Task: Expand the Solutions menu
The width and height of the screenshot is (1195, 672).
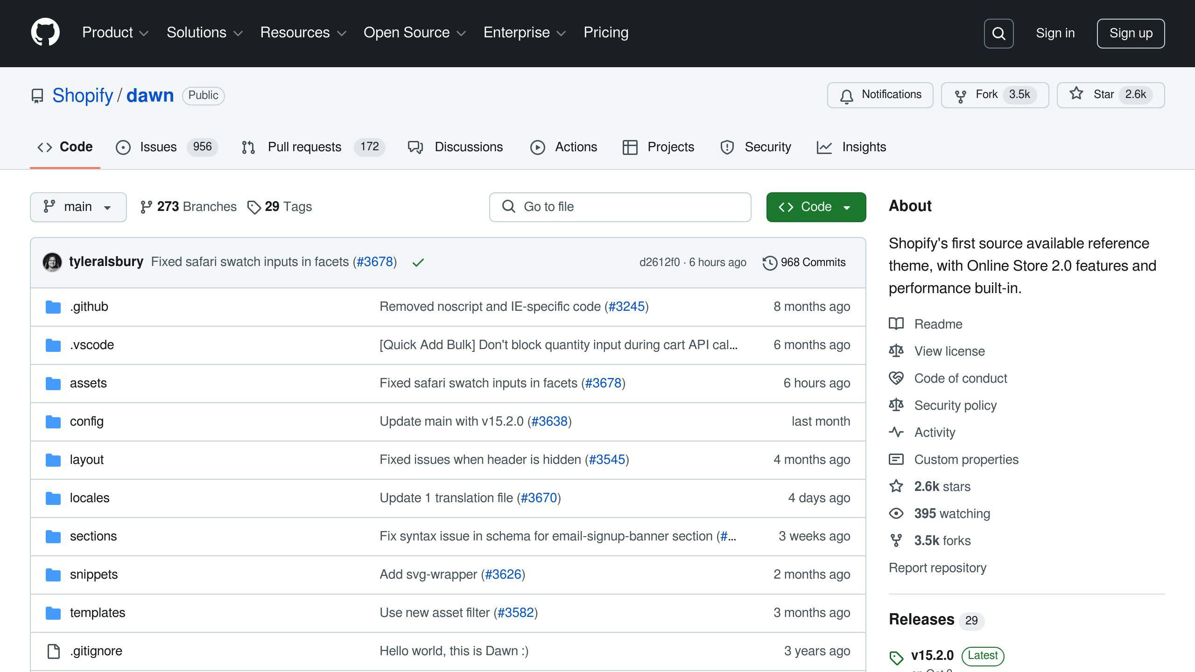Action: coord(204,33)
